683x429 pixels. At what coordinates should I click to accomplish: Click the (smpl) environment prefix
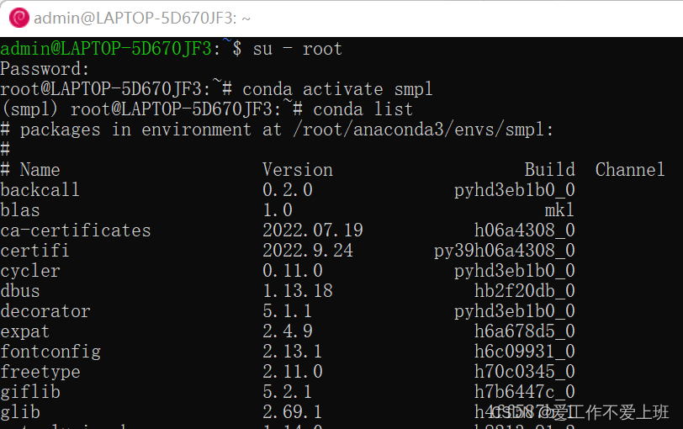click(29, 109)
